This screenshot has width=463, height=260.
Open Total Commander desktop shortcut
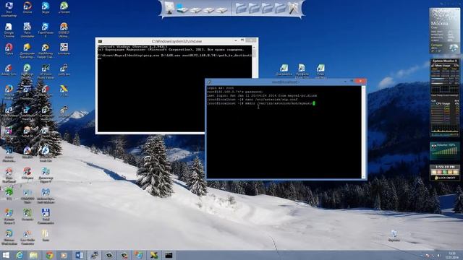(x=46, y=216)
